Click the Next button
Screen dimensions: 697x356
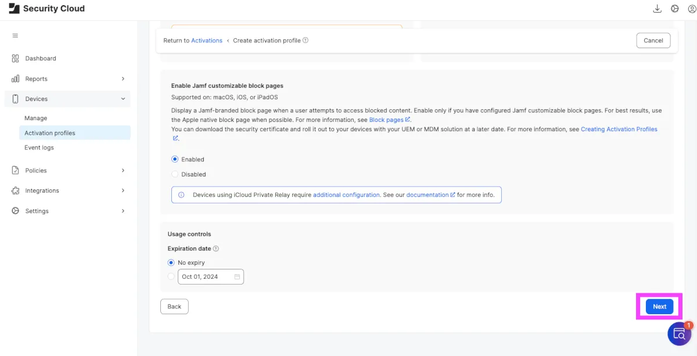click(x=659, y=307)
